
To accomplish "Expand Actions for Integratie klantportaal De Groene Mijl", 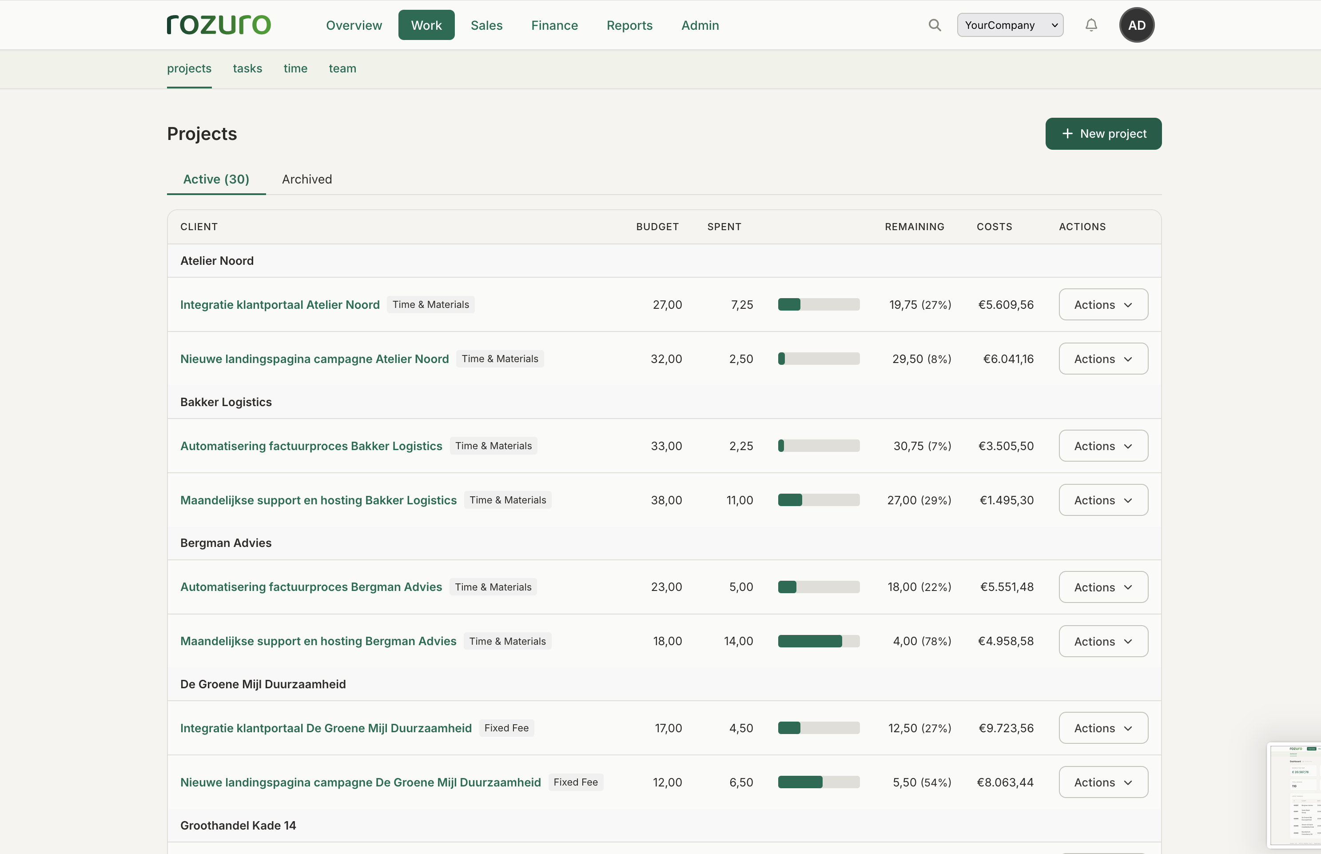I will [x=1103, y=728].
